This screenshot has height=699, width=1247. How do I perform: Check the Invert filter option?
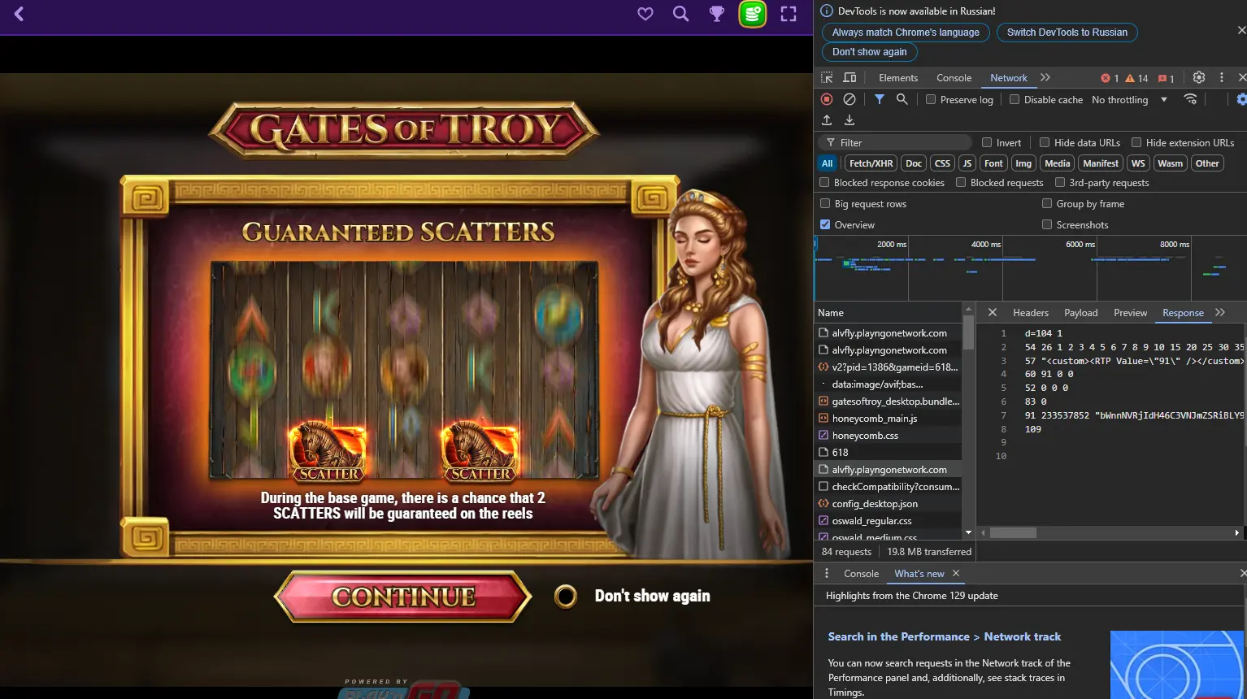tap(987, 142)
